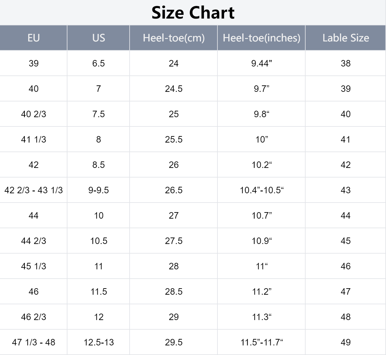
Task: Select US size 6.5 cell
Action: [98, 63]
